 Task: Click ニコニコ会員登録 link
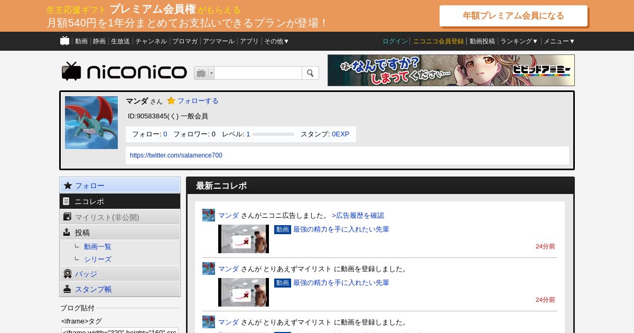point(439,41)
